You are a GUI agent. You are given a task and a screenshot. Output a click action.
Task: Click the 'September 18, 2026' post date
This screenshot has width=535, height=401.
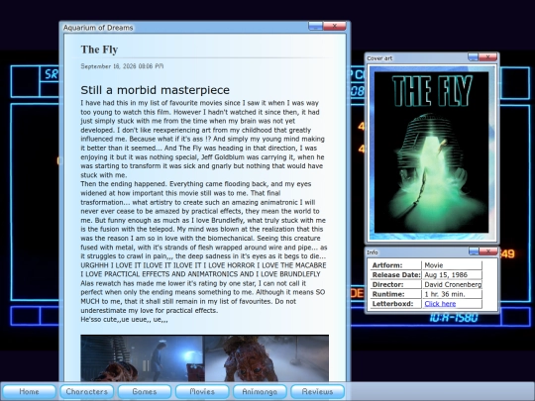[122, 66]
